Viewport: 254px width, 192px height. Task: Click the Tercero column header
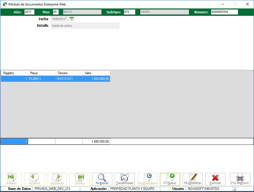[x=69, y=73]
